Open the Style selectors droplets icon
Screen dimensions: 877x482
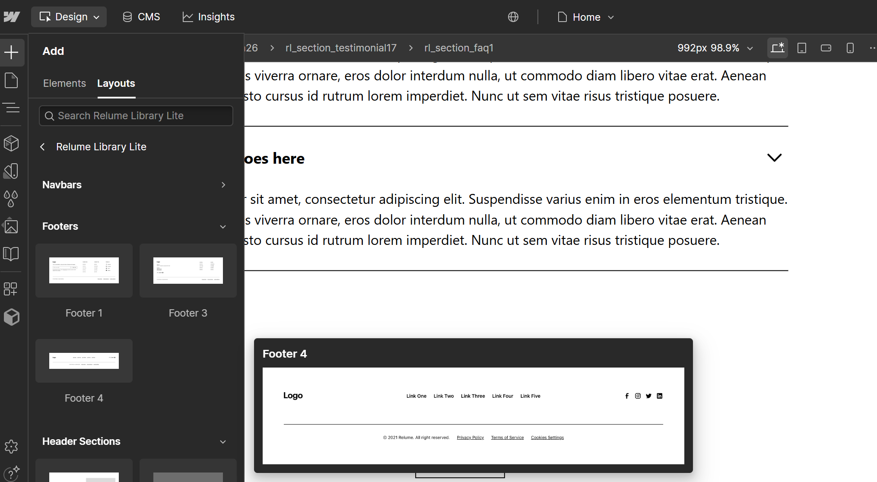click(x=11, y=199)
